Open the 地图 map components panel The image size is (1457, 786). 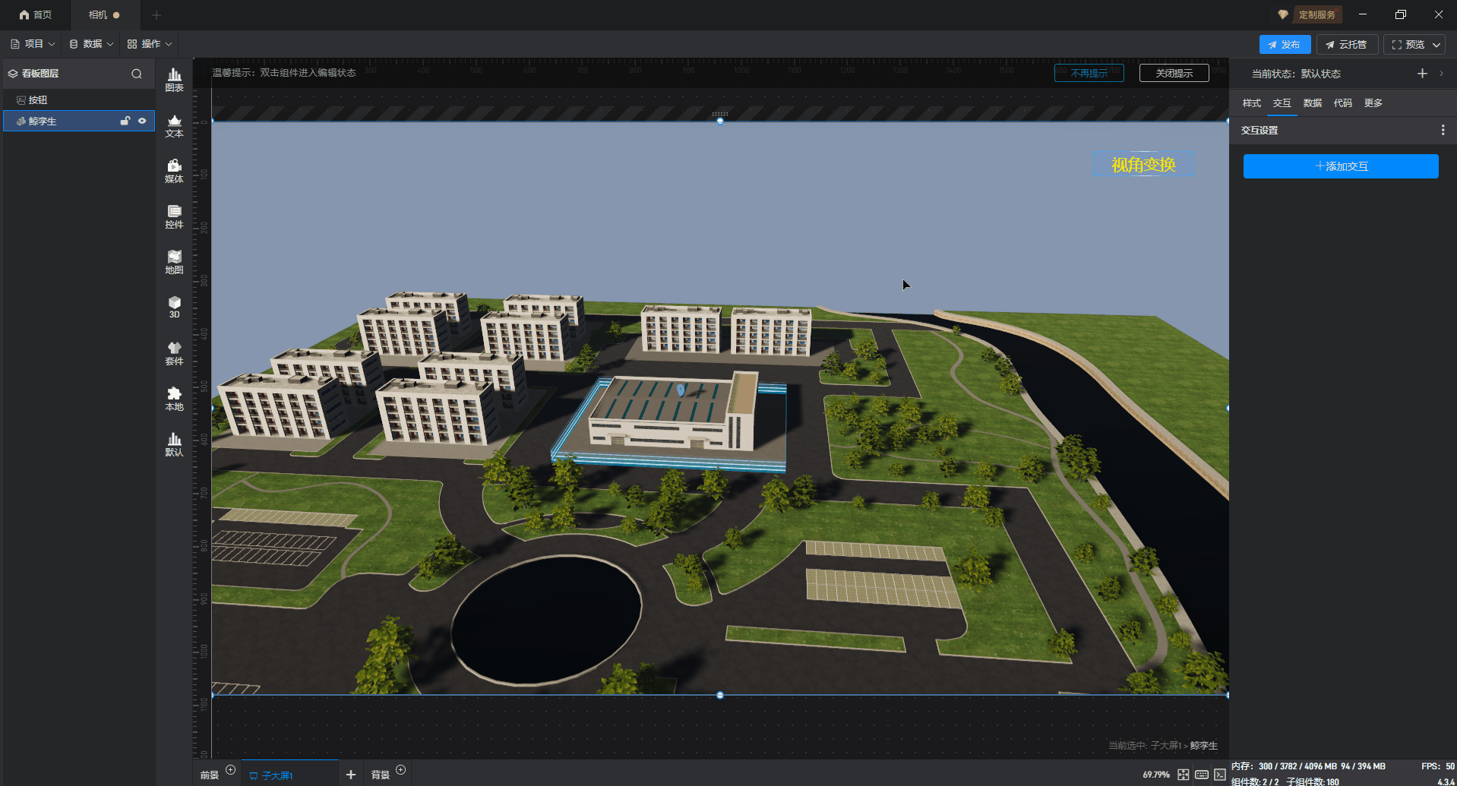coord(174,262)
